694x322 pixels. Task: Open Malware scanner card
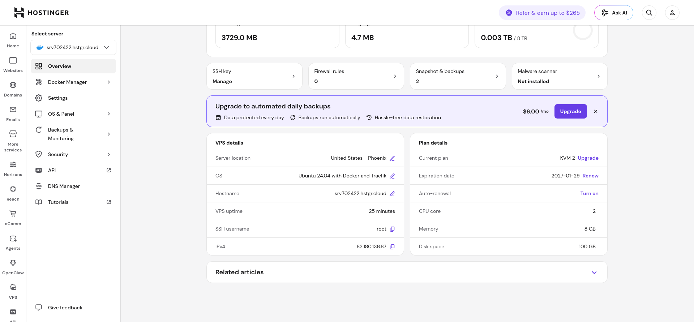coord(560,76)
